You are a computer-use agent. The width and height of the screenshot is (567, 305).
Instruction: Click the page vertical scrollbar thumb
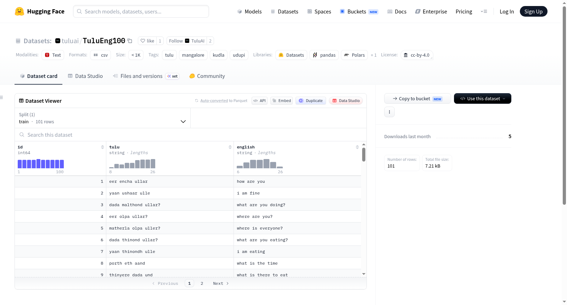(564, 105)
